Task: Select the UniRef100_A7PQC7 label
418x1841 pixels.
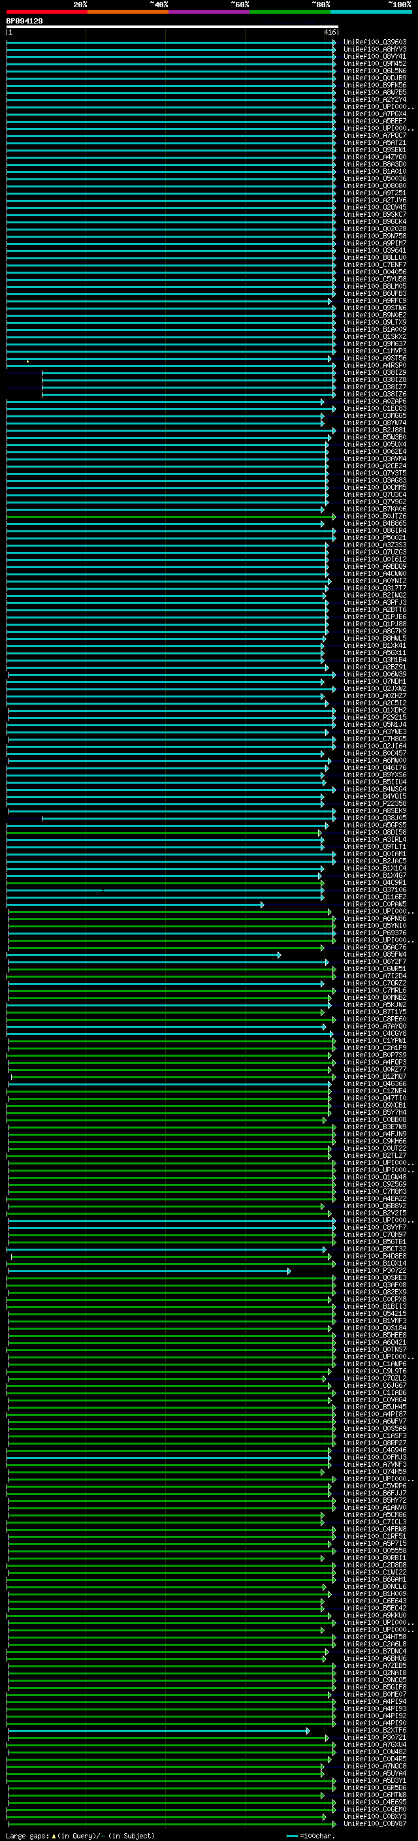Action: [375, 135]
